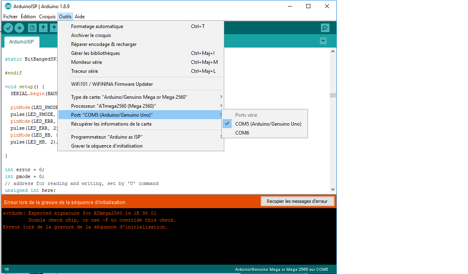
Task: Click the 'int pmode = 0;' code line
Action: 24,176
